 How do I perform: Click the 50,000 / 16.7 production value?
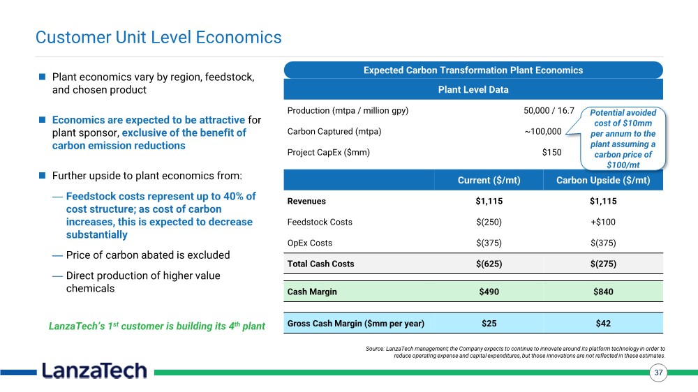[549, 110]
